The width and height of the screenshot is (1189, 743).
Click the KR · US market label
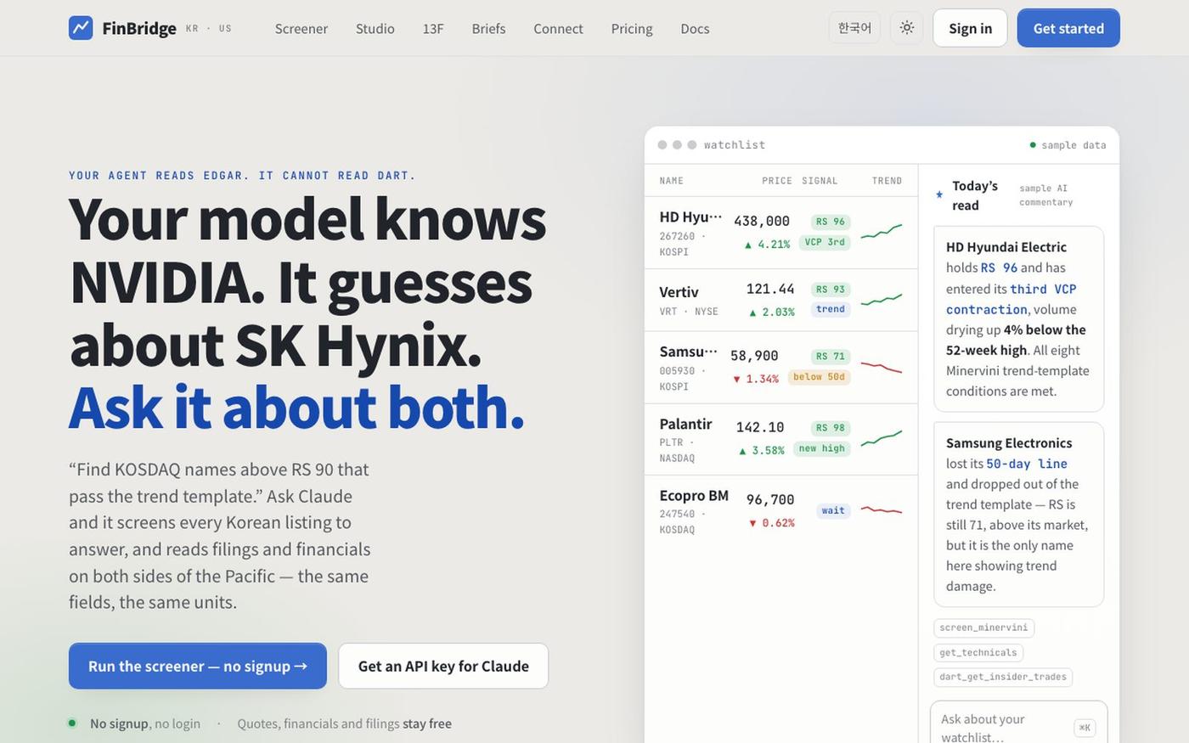pyautogui.click(x=209, y=28)
